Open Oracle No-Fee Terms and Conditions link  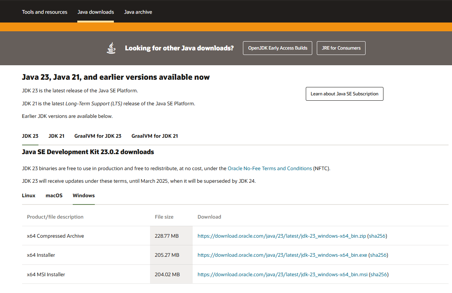pyautogui.click(x=270, y=168)
